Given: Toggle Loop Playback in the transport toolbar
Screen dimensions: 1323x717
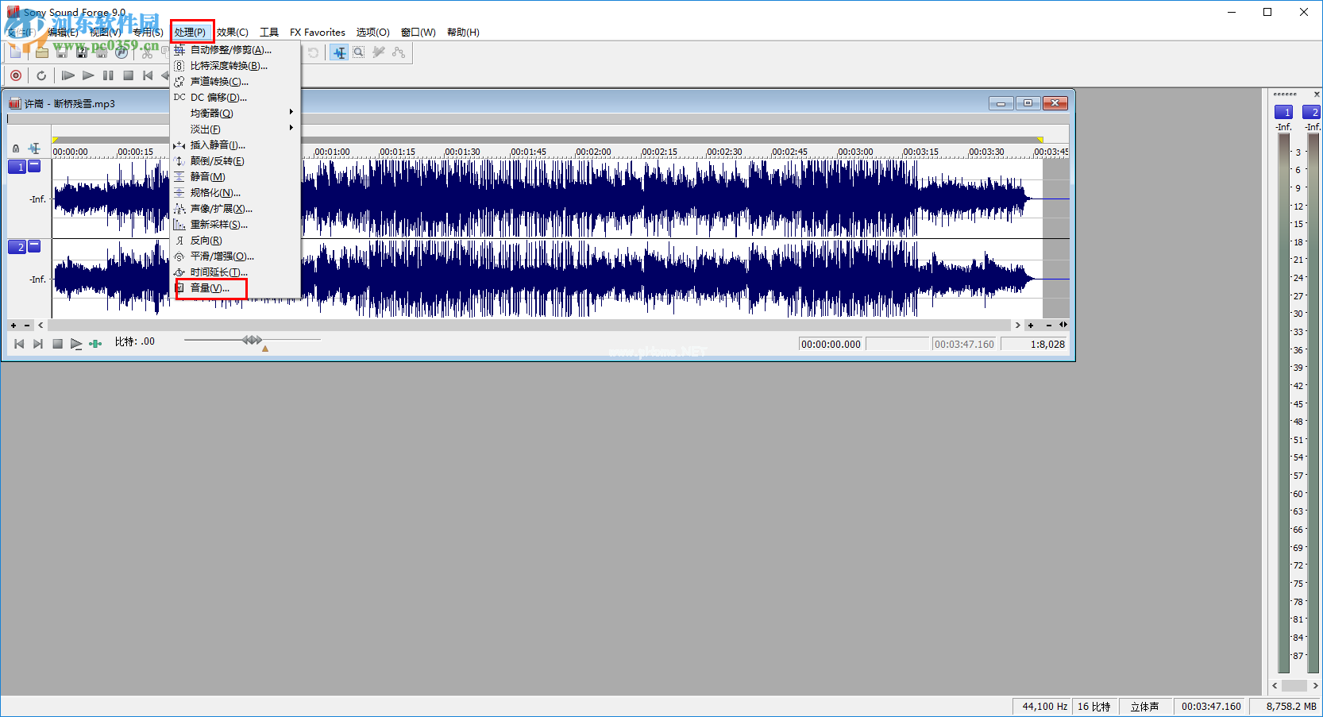Looking at the screenshot, I should [41, 75].
